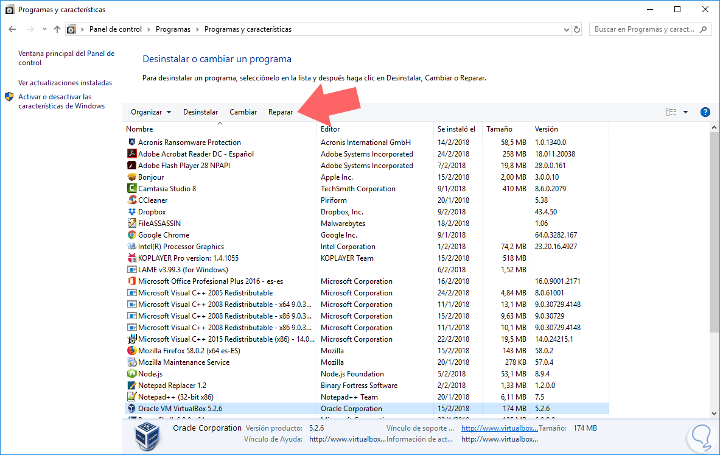
Task: Click the Piriform editor cell
Action: (334, 200)
